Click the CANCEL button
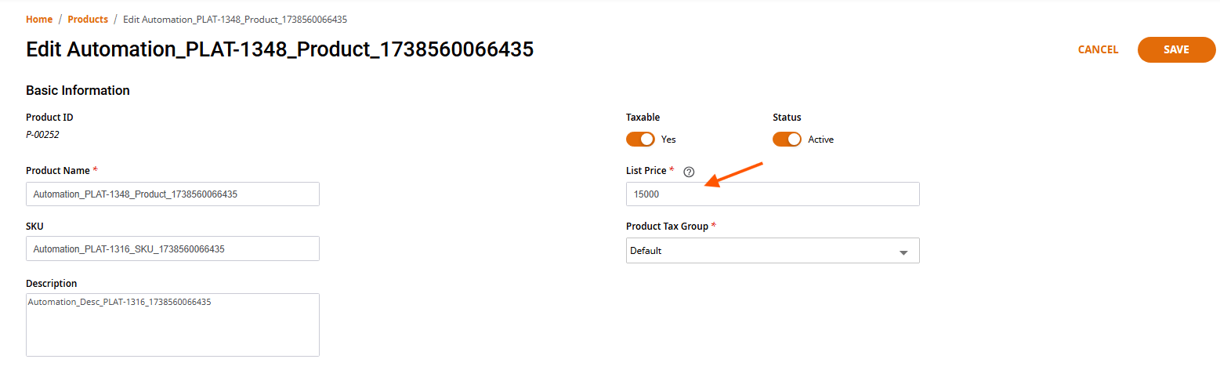Viewport: 1220px width, 370px height. 1098,49
